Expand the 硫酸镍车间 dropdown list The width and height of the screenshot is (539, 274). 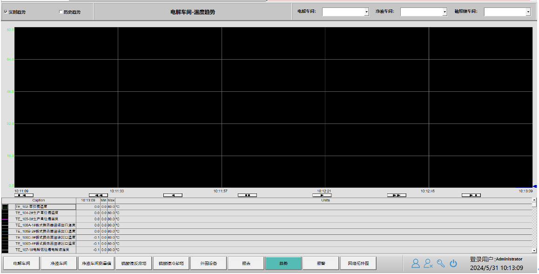(x=528, y=12)
